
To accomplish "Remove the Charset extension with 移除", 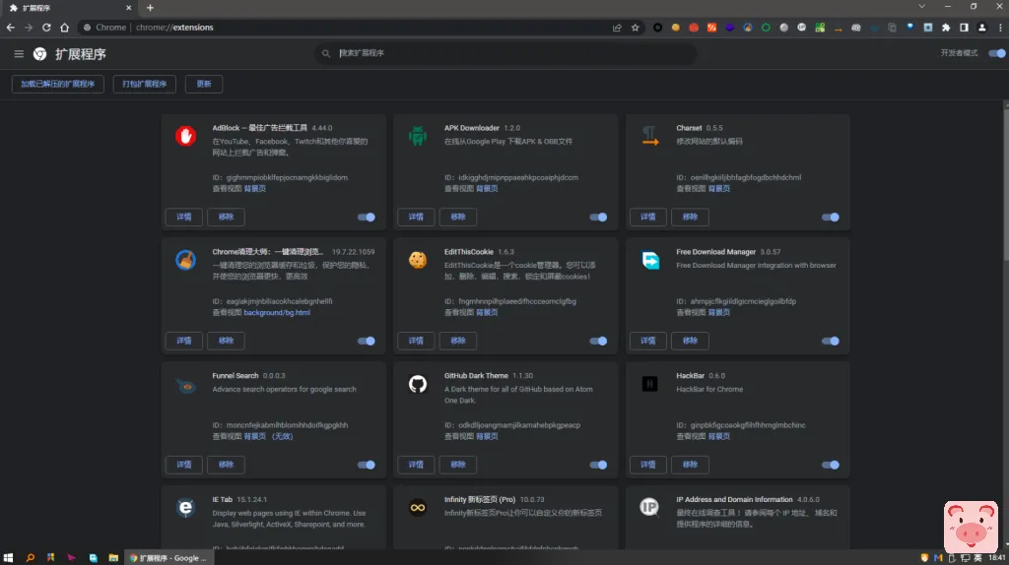I will tap(690, 218).
